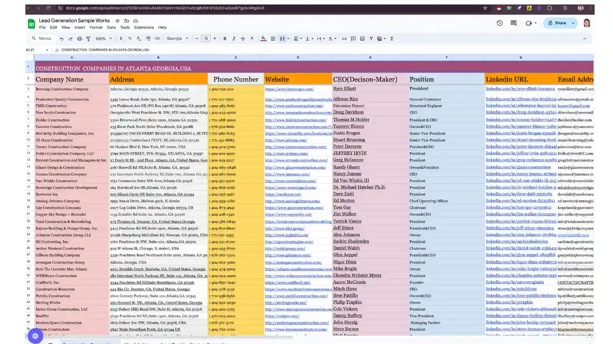The width and height of the screenshot is (613, 344).
Task: Toggle bold formatting
Action: 225,39
